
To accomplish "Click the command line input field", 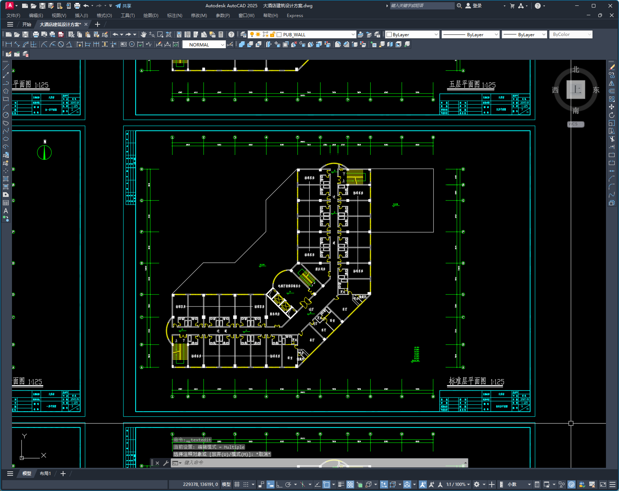I will click(323, 463).
